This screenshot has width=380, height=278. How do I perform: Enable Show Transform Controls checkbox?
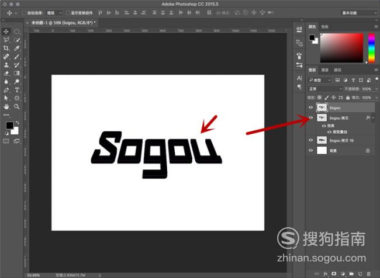68,13
